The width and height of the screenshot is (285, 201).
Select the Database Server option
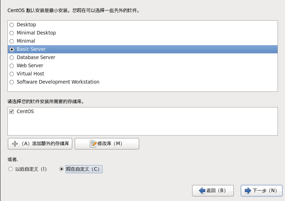point(12,58)
